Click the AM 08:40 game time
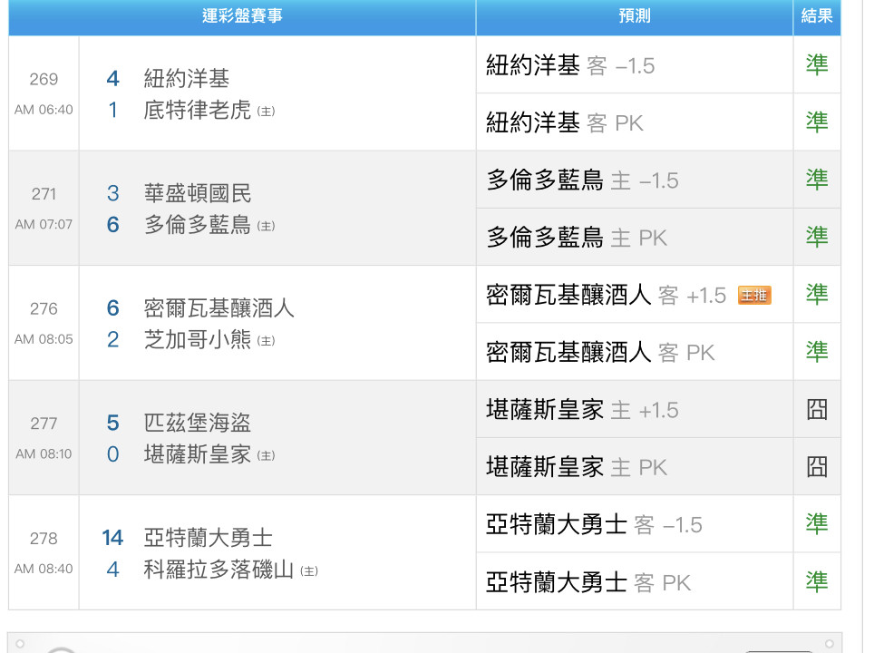This screenshot has width=874, height=653. point(44,569)
